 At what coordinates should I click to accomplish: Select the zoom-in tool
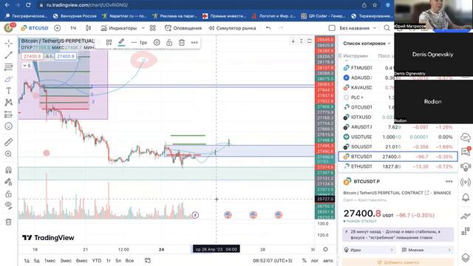pyautogui.click(x=8, y=154)
